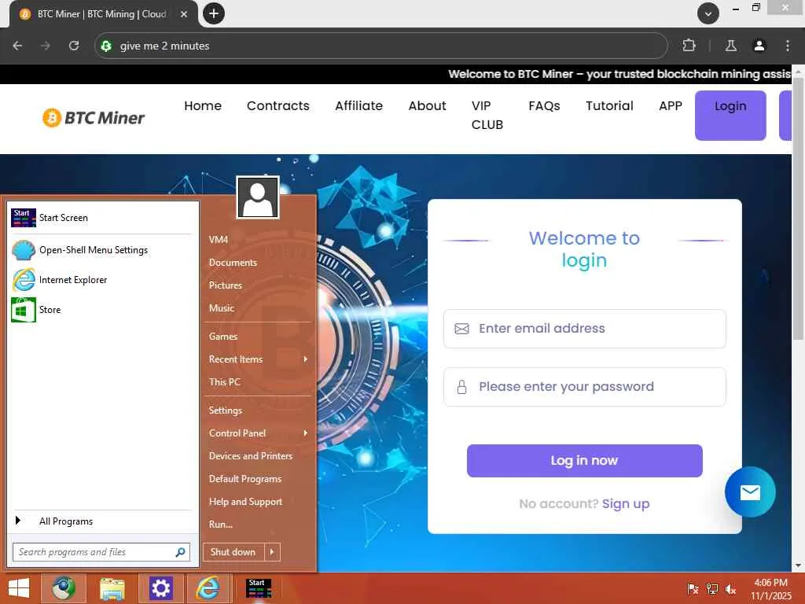Expand the tab search dropdown arrow

pyautogui.click(x=708, y=13)
